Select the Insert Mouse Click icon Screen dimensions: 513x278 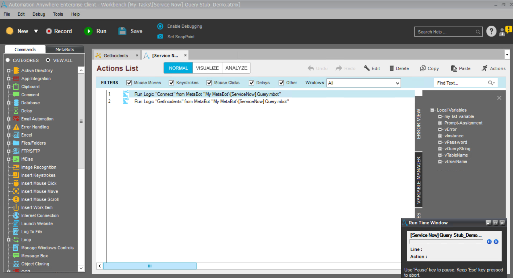[x=16, y=183]
